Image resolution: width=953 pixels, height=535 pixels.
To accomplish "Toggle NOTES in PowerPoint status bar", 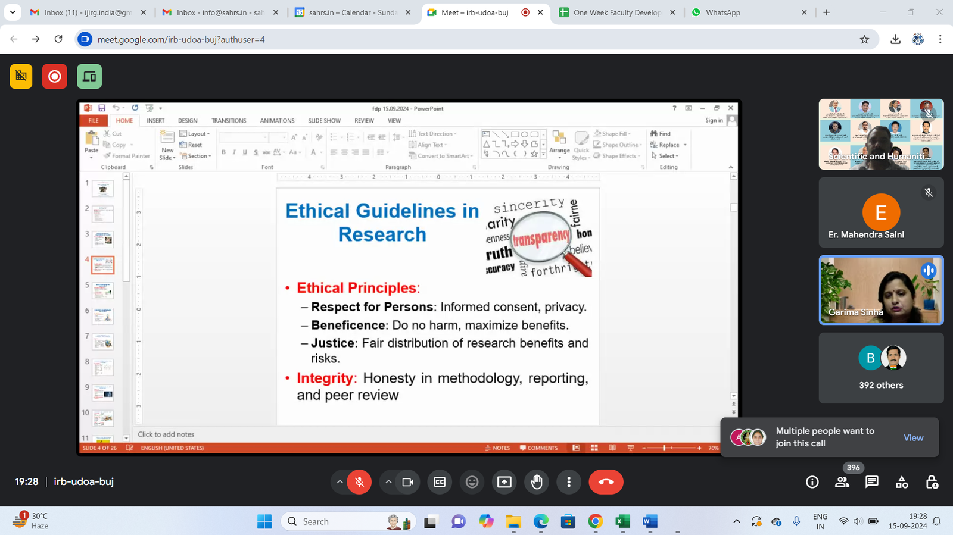I will click(x=498, y=448).
